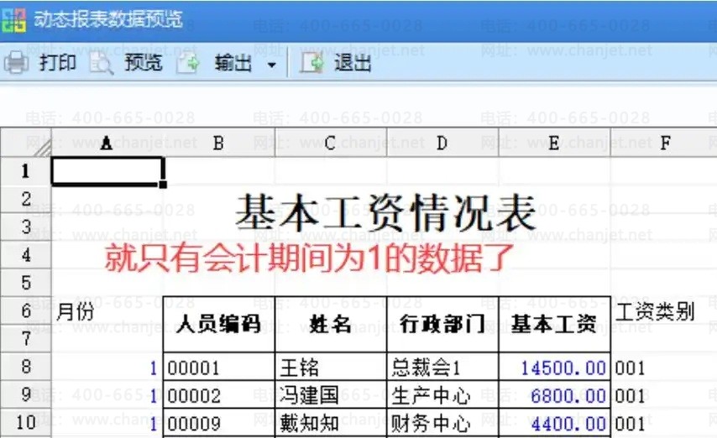Select column A header
This screenshot has height=438, width=717.
[x=107, y=143]
